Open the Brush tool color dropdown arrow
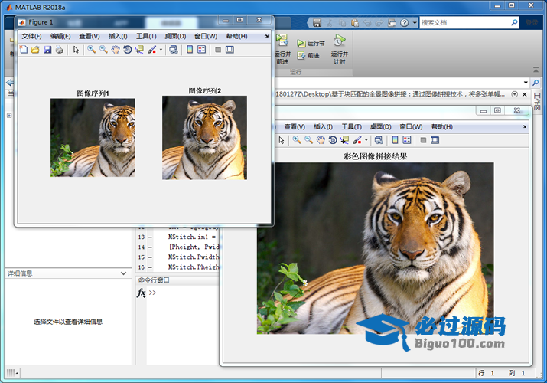The width and height of the screenshot is (547, 383). (x=161, y=50)
